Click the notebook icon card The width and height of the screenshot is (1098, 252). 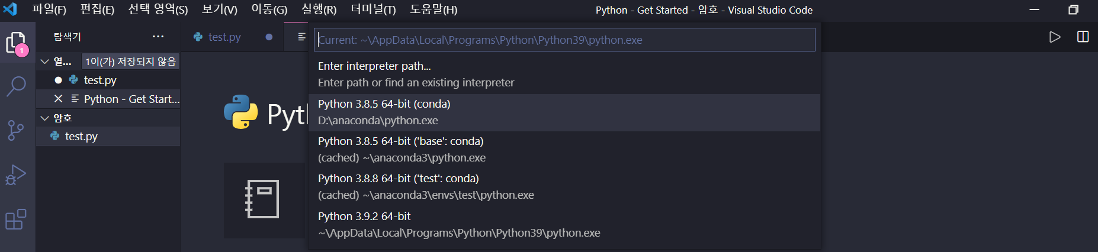click(264, 200)
